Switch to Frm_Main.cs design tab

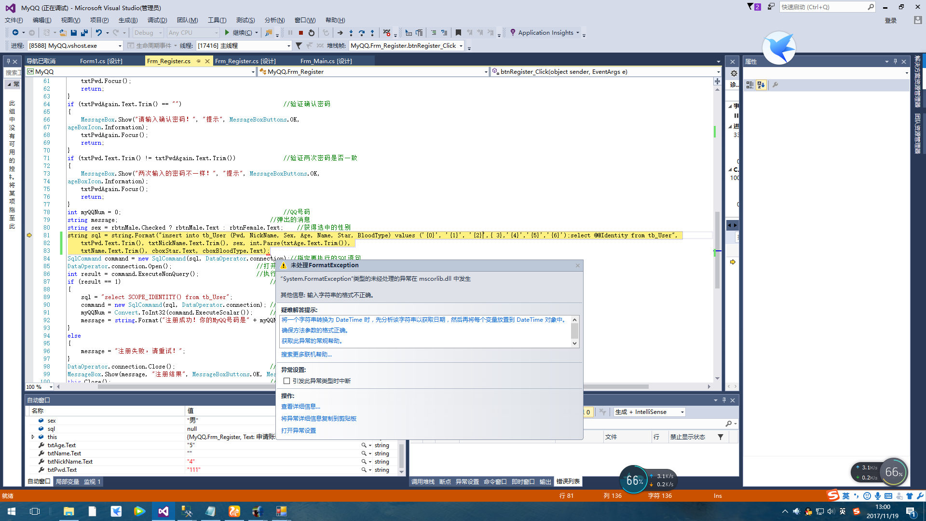326,61
